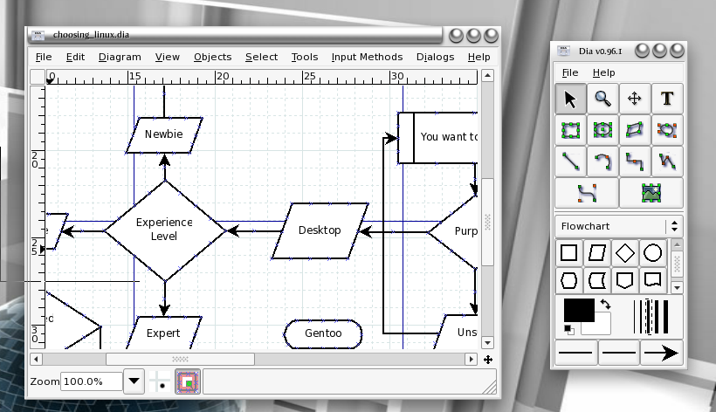This screenshot has height=412, width=716.
Task: Open the zoom percentage dropdown arrow
Action: point(134,381)
